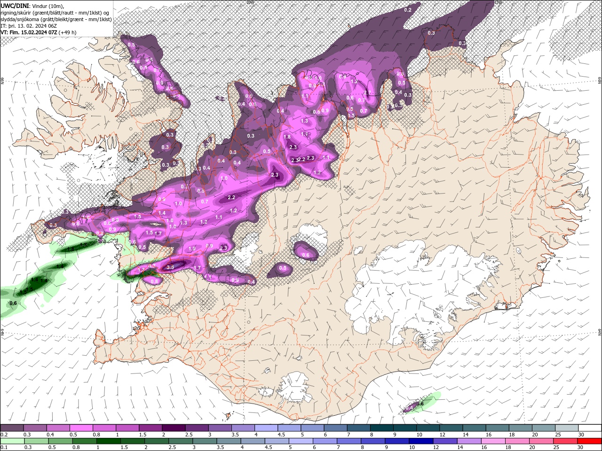Select the '2.7' precipitation value on the map
Image resolution: width=602 pixels, height=451 pixels.
pyautogui.click(x=368, y=93)
